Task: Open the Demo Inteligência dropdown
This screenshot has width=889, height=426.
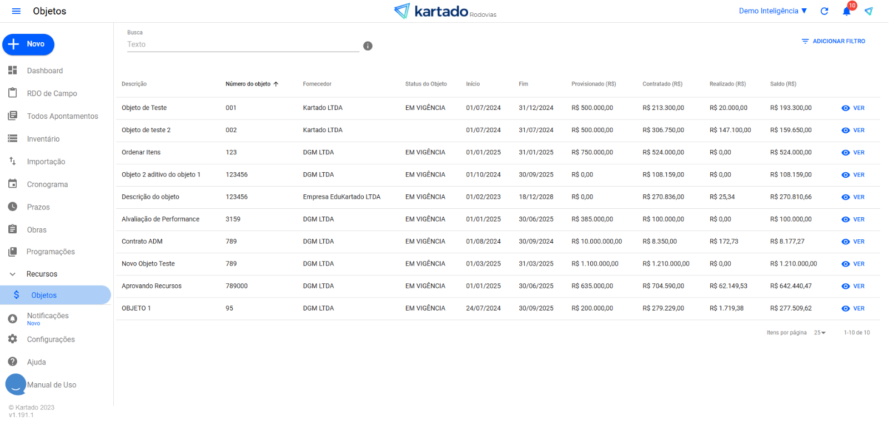Action: 772,11
